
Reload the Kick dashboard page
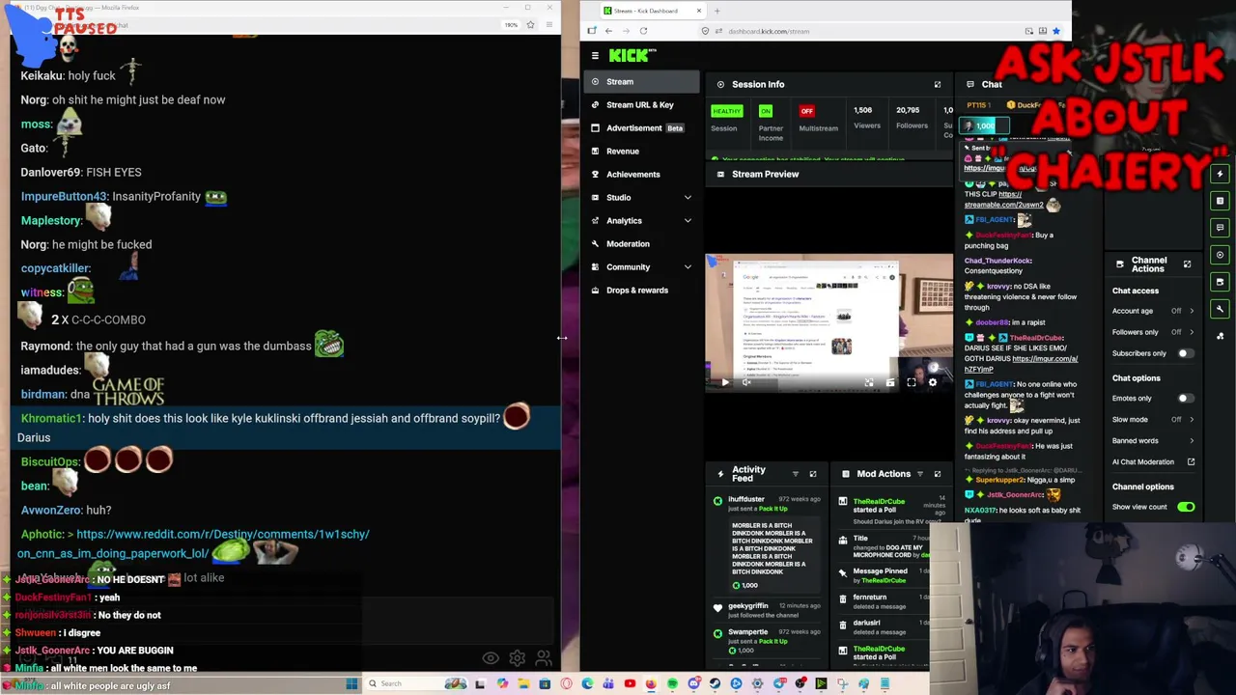point(643,31)
